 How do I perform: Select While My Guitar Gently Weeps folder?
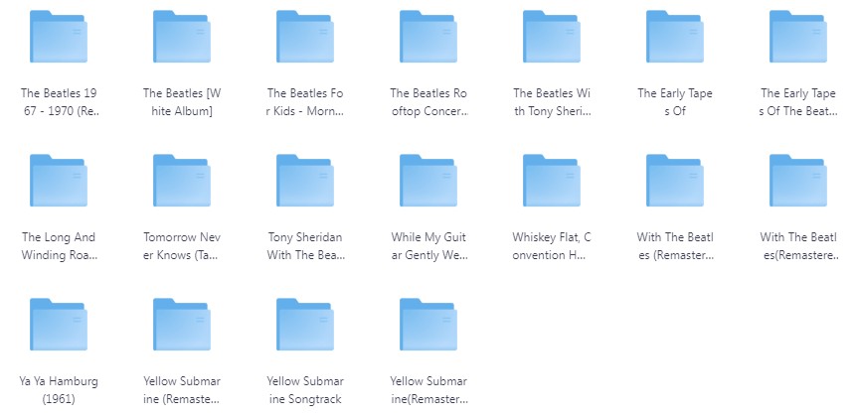(428, 180)
